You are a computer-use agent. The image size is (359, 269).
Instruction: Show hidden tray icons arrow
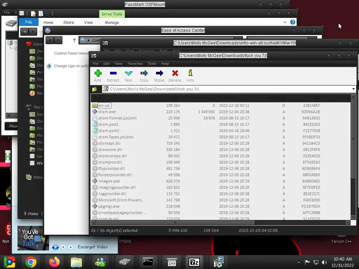coord(299,262)
